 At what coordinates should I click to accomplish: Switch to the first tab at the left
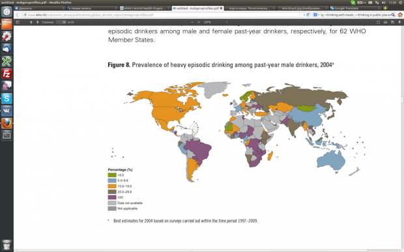[x=40, y=8]
